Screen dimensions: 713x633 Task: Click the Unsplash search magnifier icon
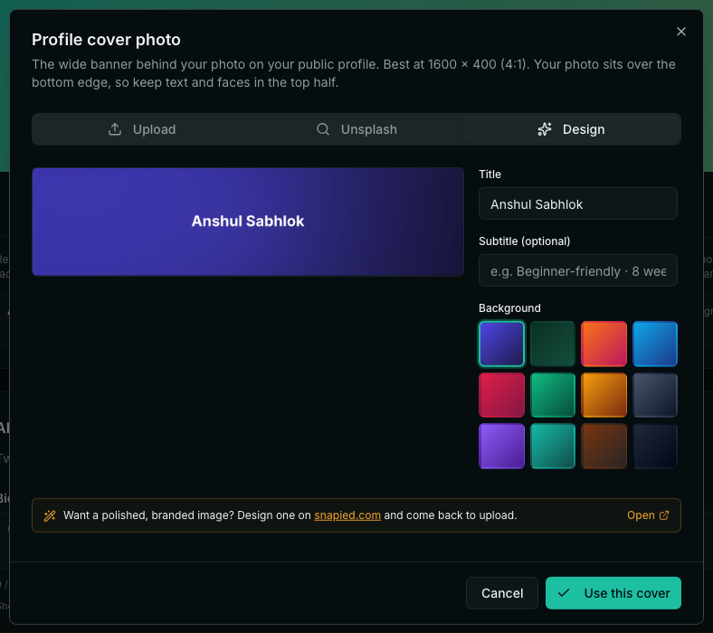(323, 129)
